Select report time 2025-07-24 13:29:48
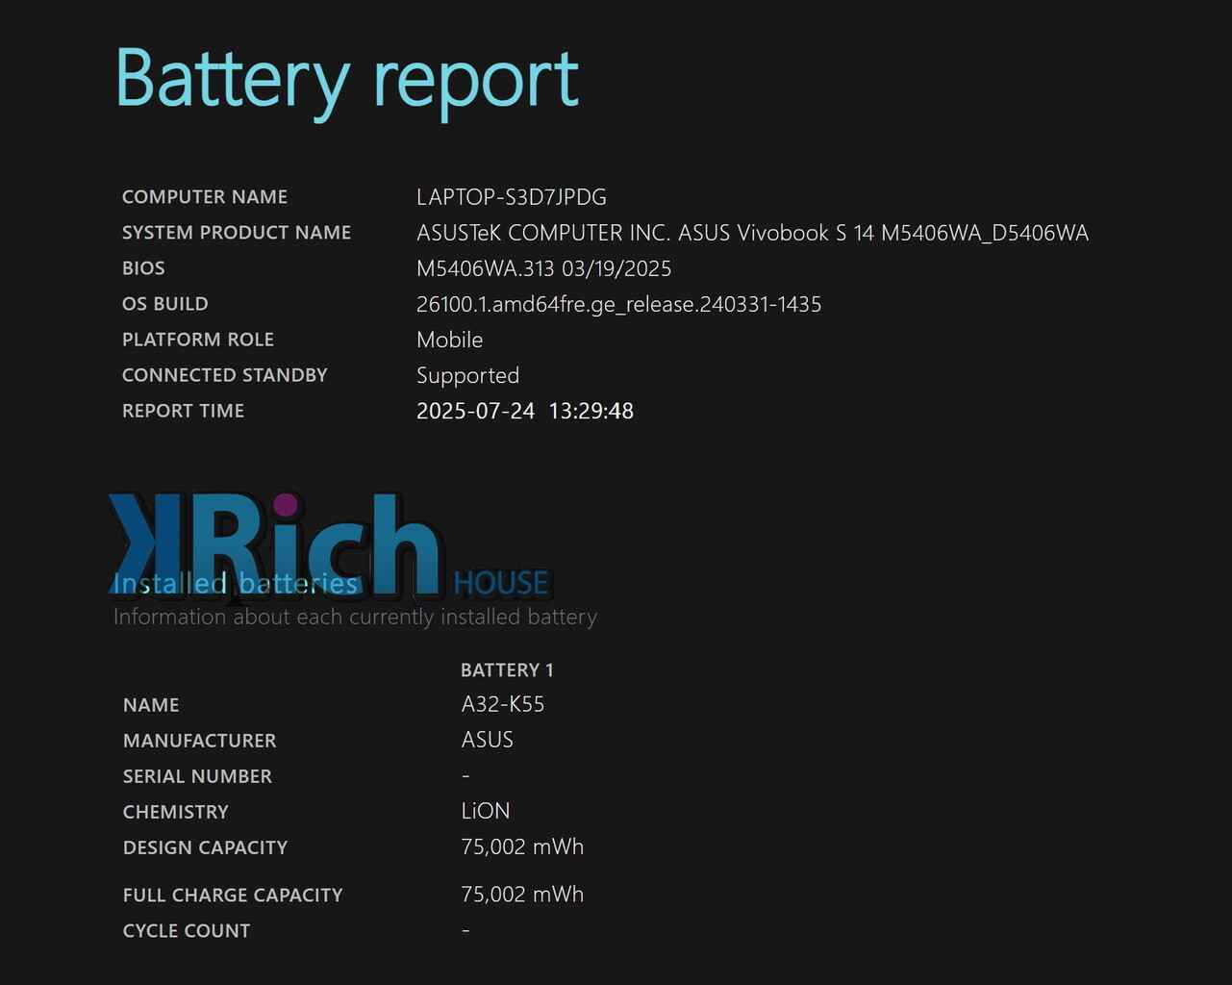Image resolution: width=1232 pixels, height=985 pixels. point(525,411)
